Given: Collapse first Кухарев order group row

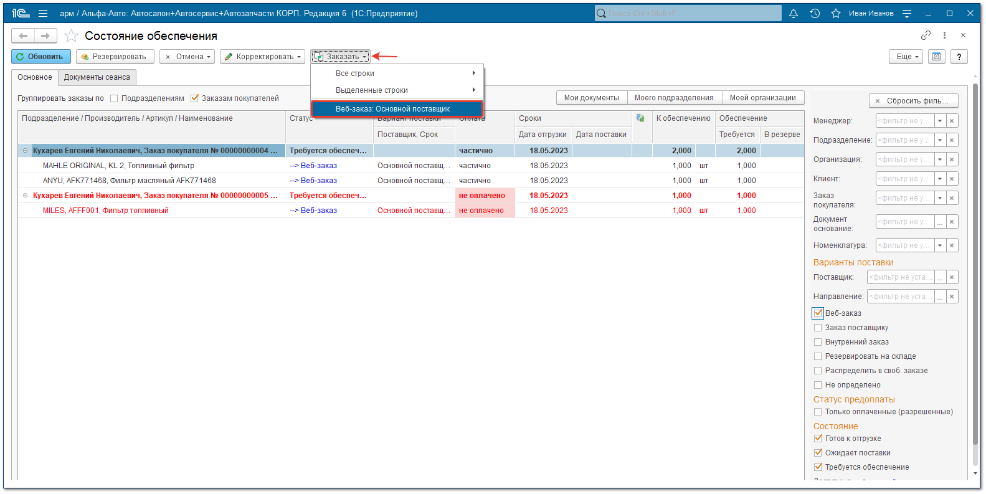Looking at the screenshot, I should click(x=26, y=150).
